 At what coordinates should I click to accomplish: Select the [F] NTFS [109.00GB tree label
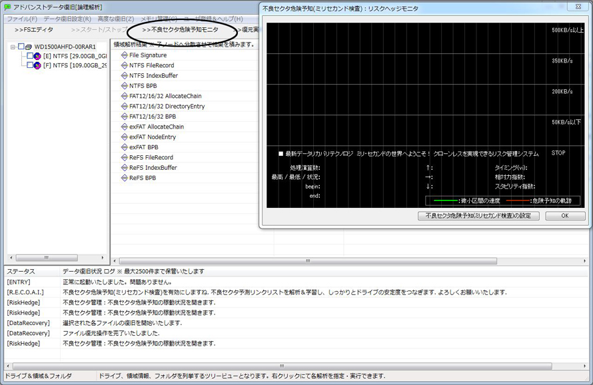75,65
